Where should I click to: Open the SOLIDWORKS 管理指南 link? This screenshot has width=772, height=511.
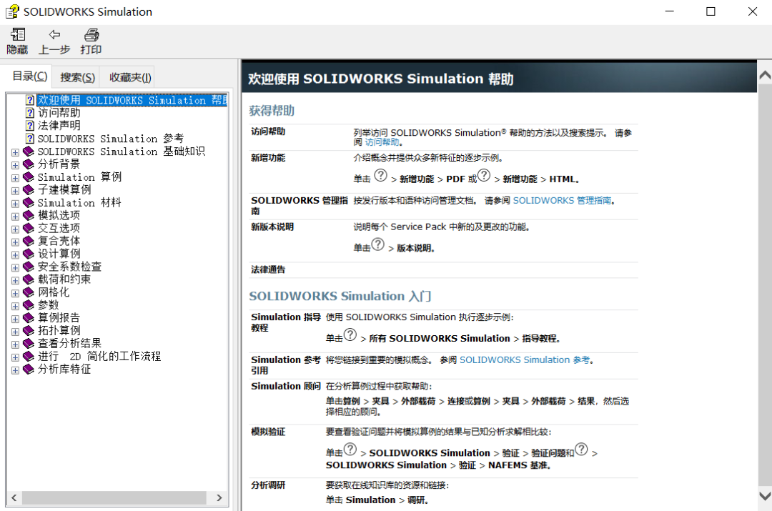coord(562,201)
